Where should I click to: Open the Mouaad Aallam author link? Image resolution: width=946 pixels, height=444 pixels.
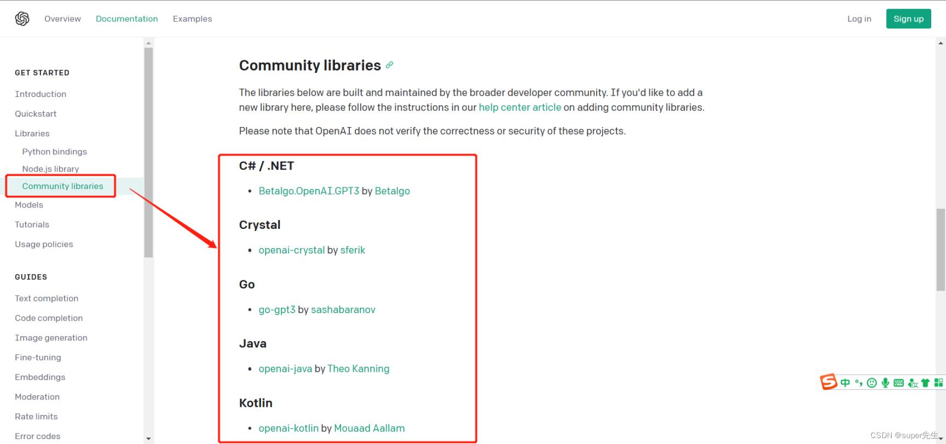coord(370,428)
